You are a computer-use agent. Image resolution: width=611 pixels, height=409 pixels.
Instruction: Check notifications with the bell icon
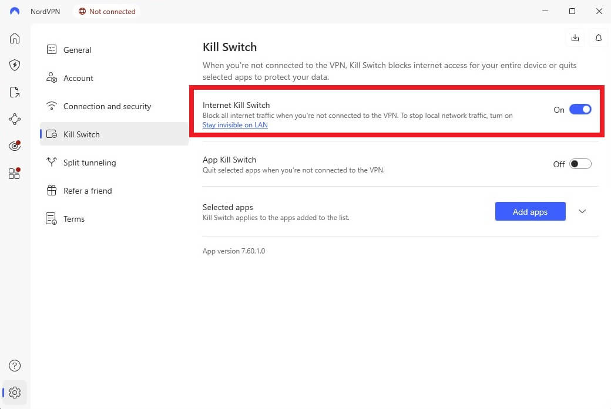click(598, 37)
